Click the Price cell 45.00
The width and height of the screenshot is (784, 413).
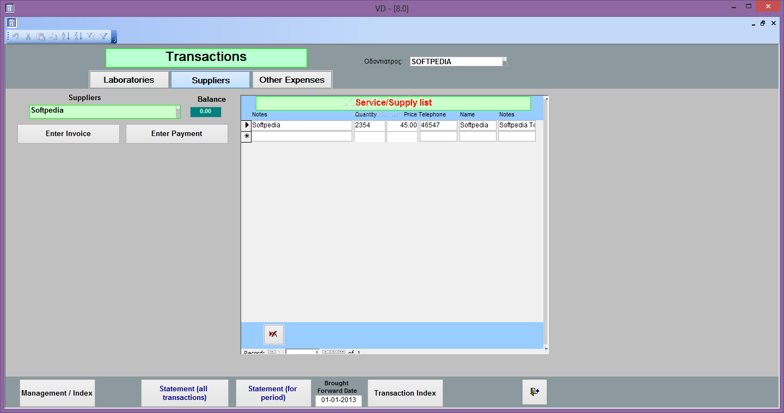402,125
